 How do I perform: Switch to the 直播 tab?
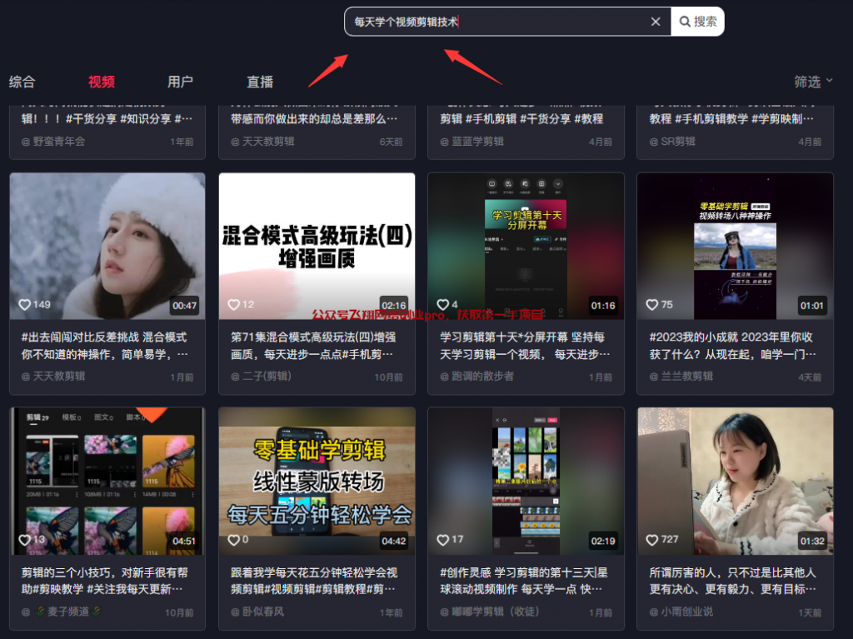point(260,82)
